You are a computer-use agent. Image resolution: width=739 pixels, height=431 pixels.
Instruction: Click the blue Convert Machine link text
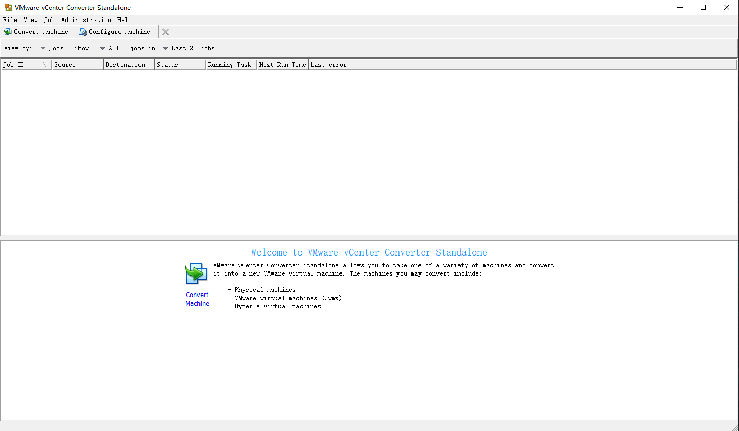(x=197, y=299)
